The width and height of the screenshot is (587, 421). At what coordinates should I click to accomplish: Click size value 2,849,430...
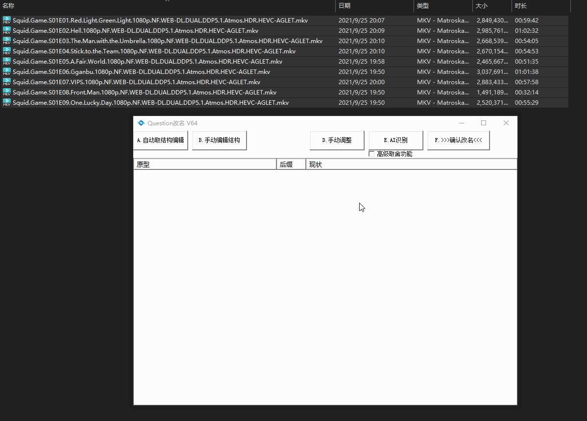[492, 20]
